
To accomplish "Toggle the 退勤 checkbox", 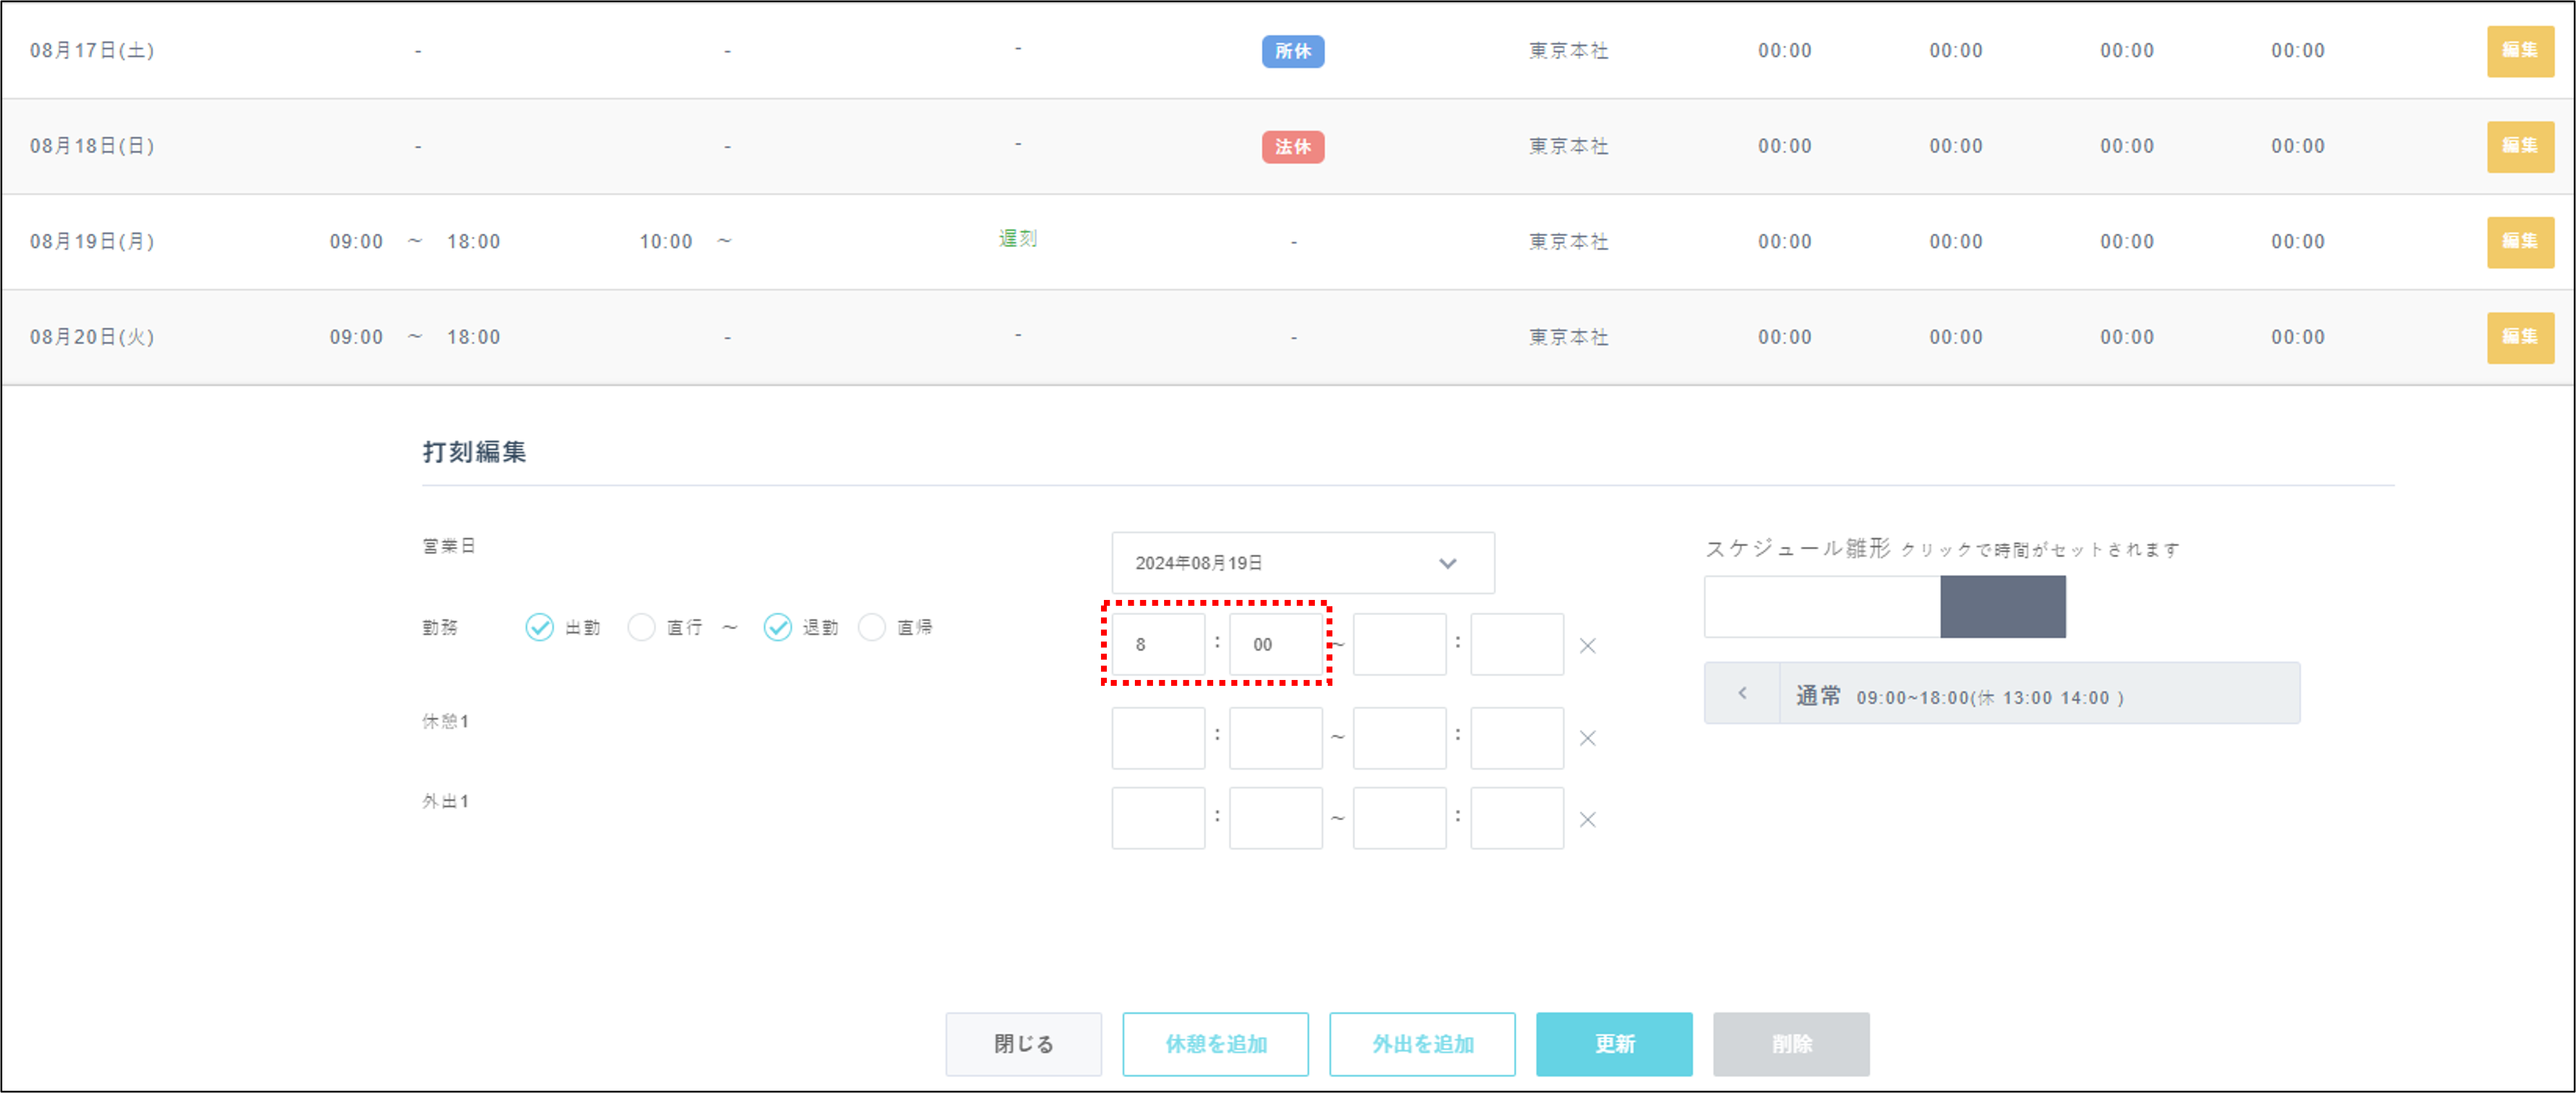I will 777,627.
